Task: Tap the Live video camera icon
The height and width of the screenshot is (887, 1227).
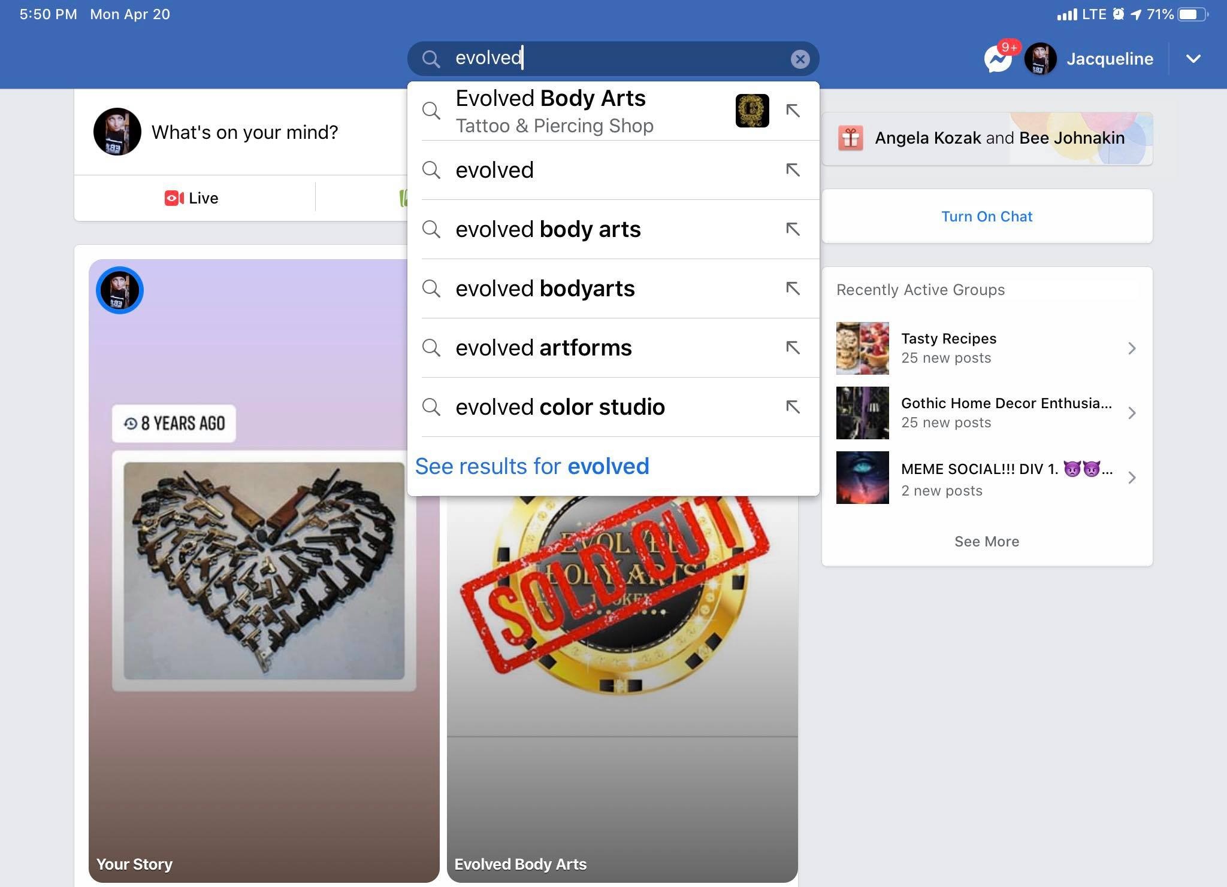Action: point(174,198)
